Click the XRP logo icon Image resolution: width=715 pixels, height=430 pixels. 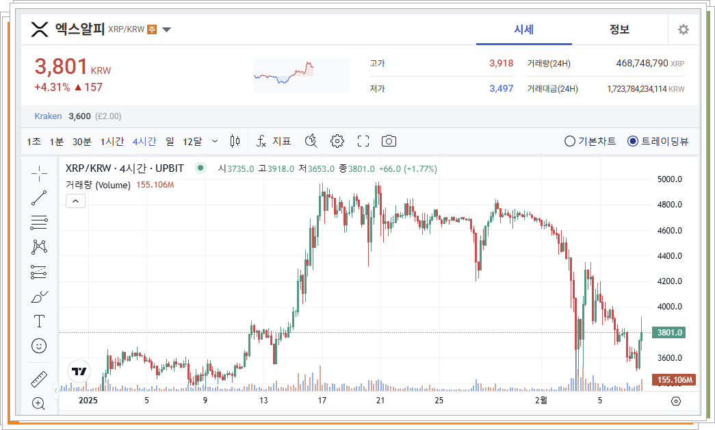40,29
